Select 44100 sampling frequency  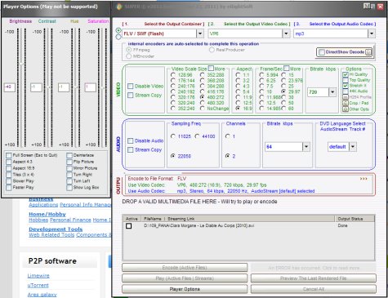pos(197,136)
